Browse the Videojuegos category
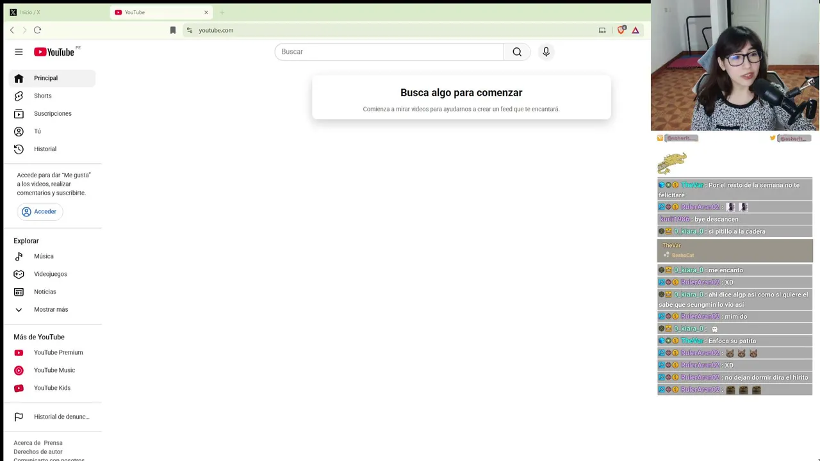This screenshot has height=461, width=820. point(52,274)
